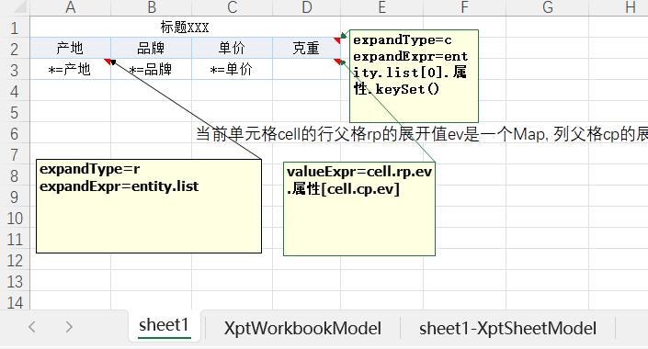
Task: Select cell containing *=品牌
Action: click(x=152, y=70)
